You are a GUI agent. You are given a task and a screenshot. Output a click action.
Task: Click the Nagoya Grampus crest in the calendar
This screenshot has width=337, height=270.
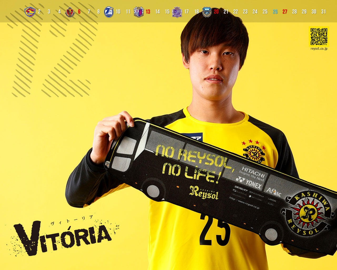pyautogui.click(x=70, y=12)
